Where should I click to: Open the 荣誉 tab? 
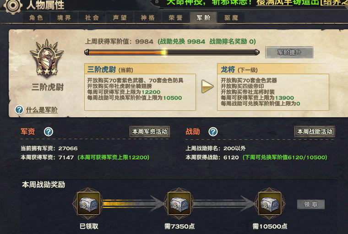pyautogui.click(x=175, y=17)
